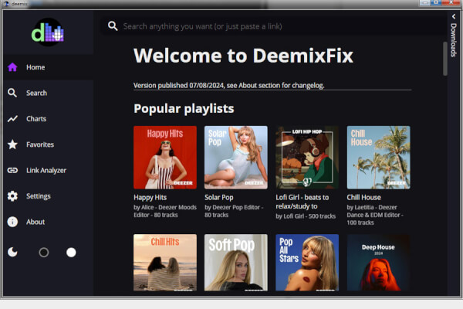
Task: Click the Happy Hits title text
Action: [x=150, y=197]
